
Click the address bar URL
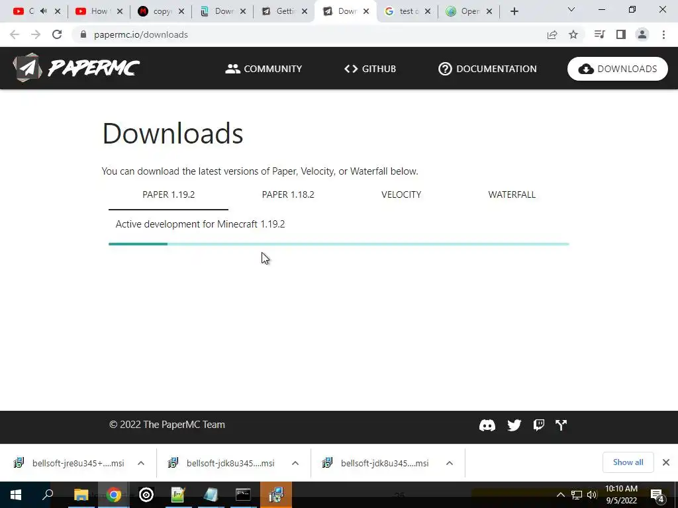(141, 34)
